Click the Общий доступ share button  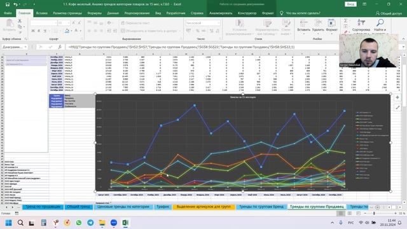click(x=389, y=13)
